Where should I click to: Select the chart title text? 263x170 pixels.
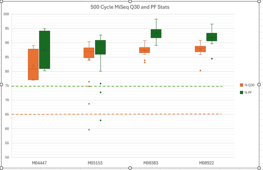pyautogui.click(x=130, y=7)
